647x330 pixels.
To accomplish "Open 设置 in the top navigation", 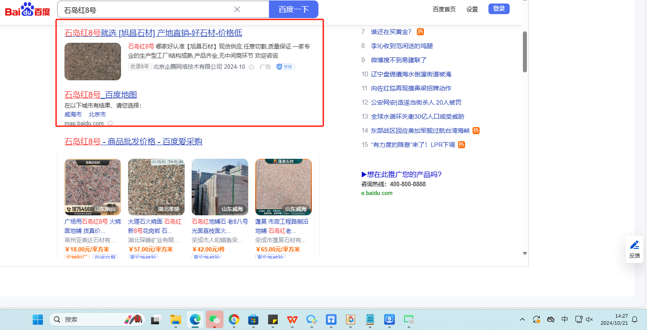I will pyautogui.click(x=472, y=9).
